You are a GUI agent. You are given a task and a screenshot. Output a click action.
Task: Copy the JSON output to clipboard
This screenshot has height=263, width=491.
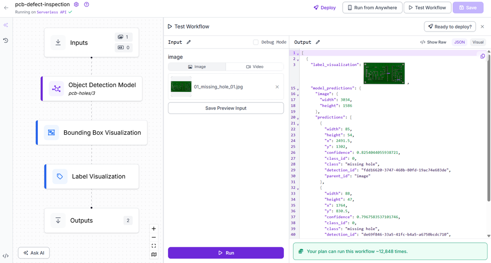483,57
